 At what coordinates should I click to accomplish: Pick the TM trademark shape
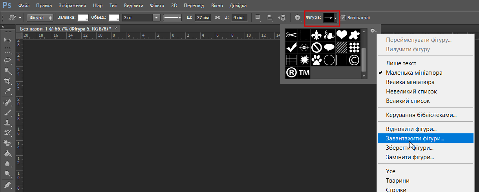(x=304, y=72)
